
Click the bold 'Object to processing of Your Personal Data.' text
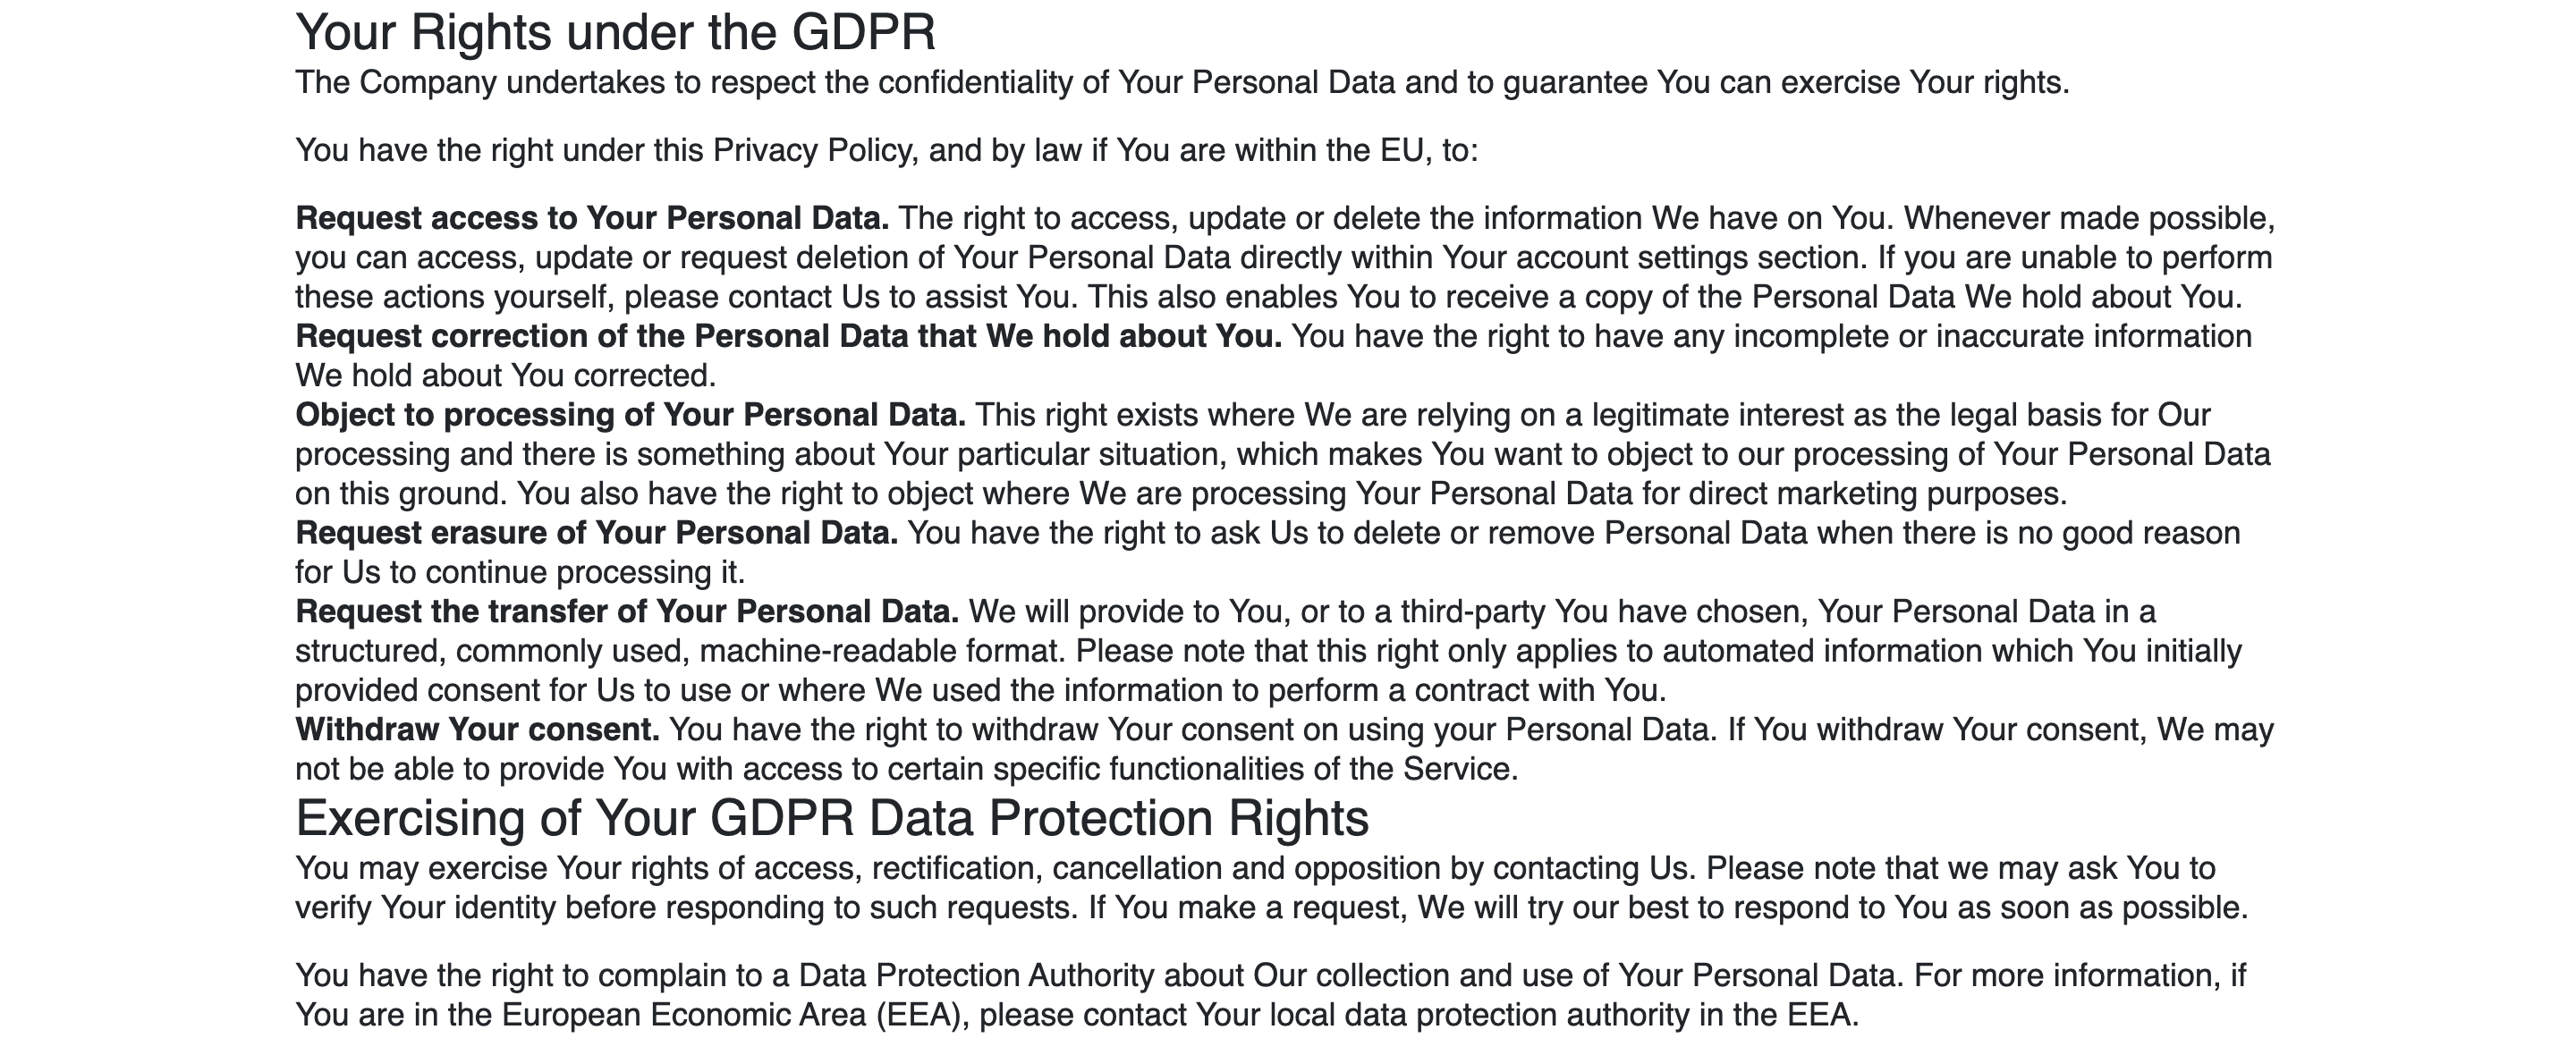630,415
